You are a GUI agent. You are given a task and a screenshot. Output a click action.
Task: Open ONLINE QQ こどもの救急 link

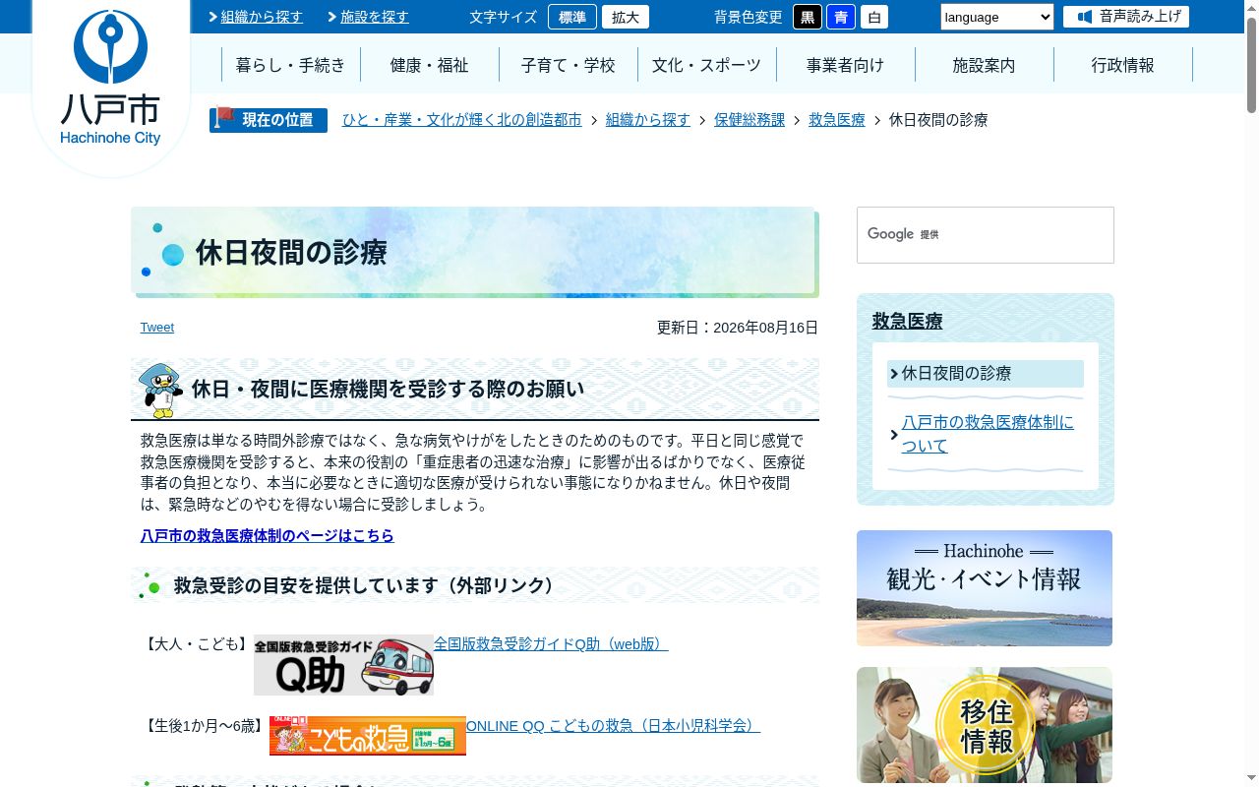click(613, 726)
